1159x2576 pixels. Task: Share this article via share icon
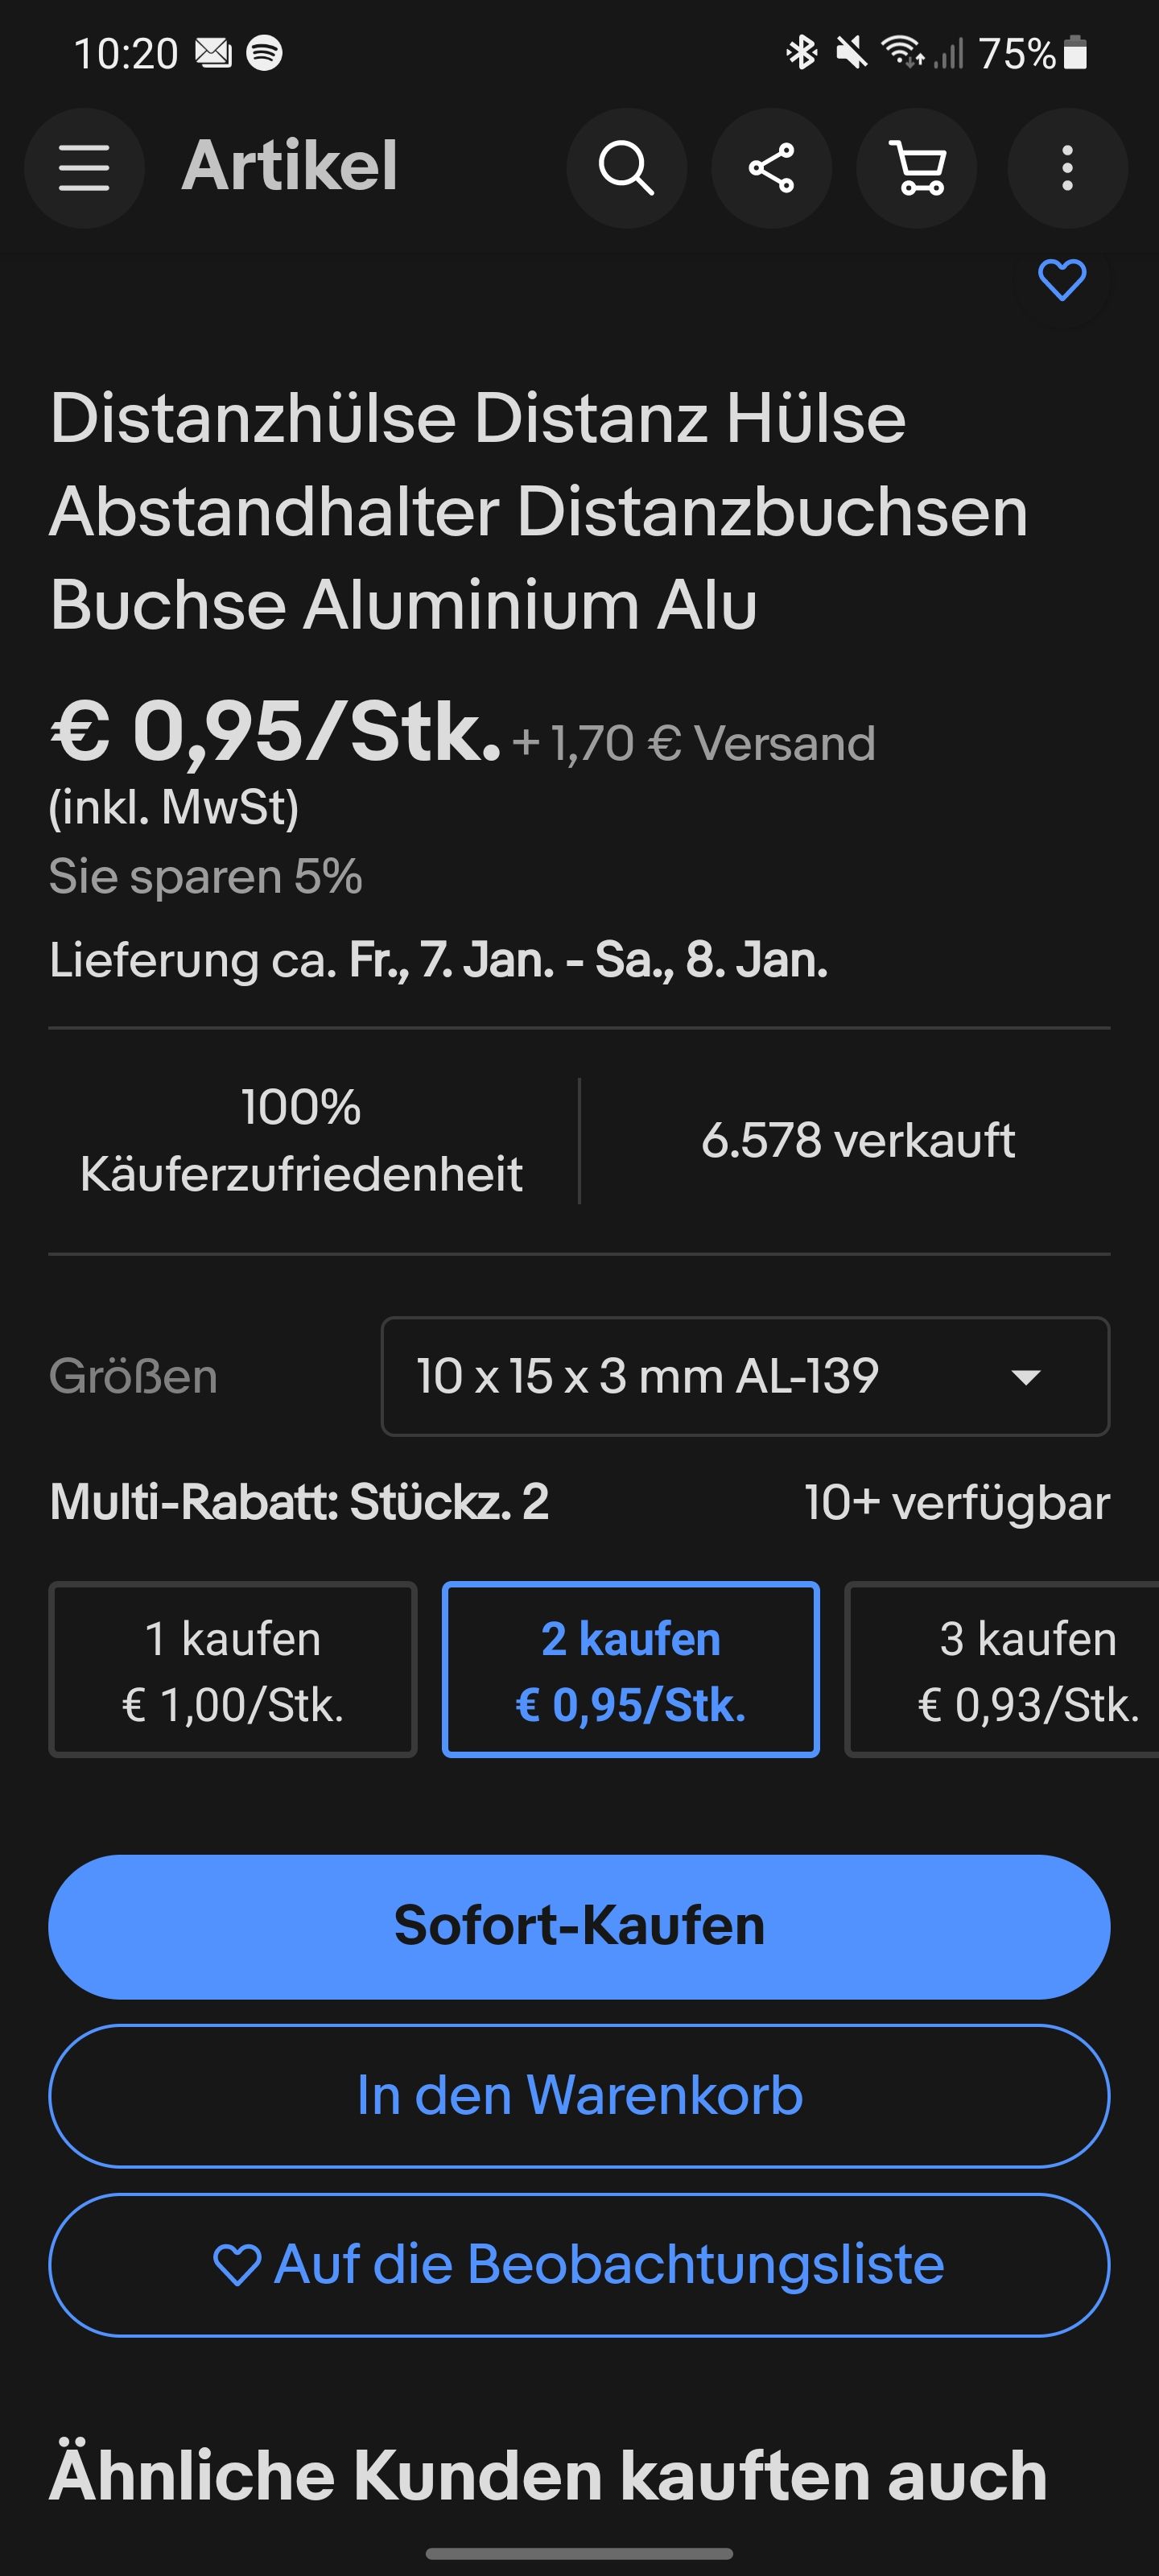pos(771,167)
